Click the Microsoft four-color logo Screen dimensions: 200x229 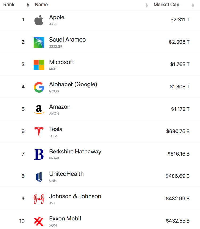pos(39,65)
